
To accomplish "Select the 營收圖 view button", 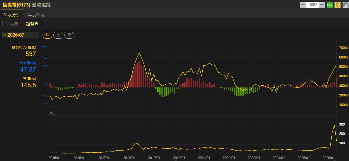I will click(x=12, y=24).
